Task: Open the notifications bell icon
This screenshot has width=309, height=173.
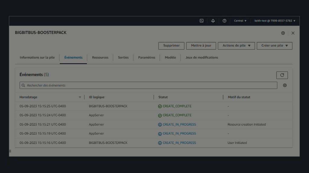Action: 213,21
